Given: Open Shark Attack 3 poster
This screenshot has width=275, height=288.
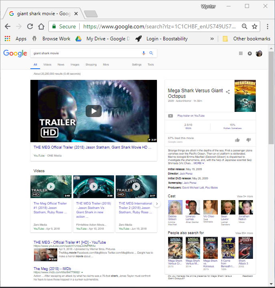Looking at the screenshot, I should pos(246,248).
